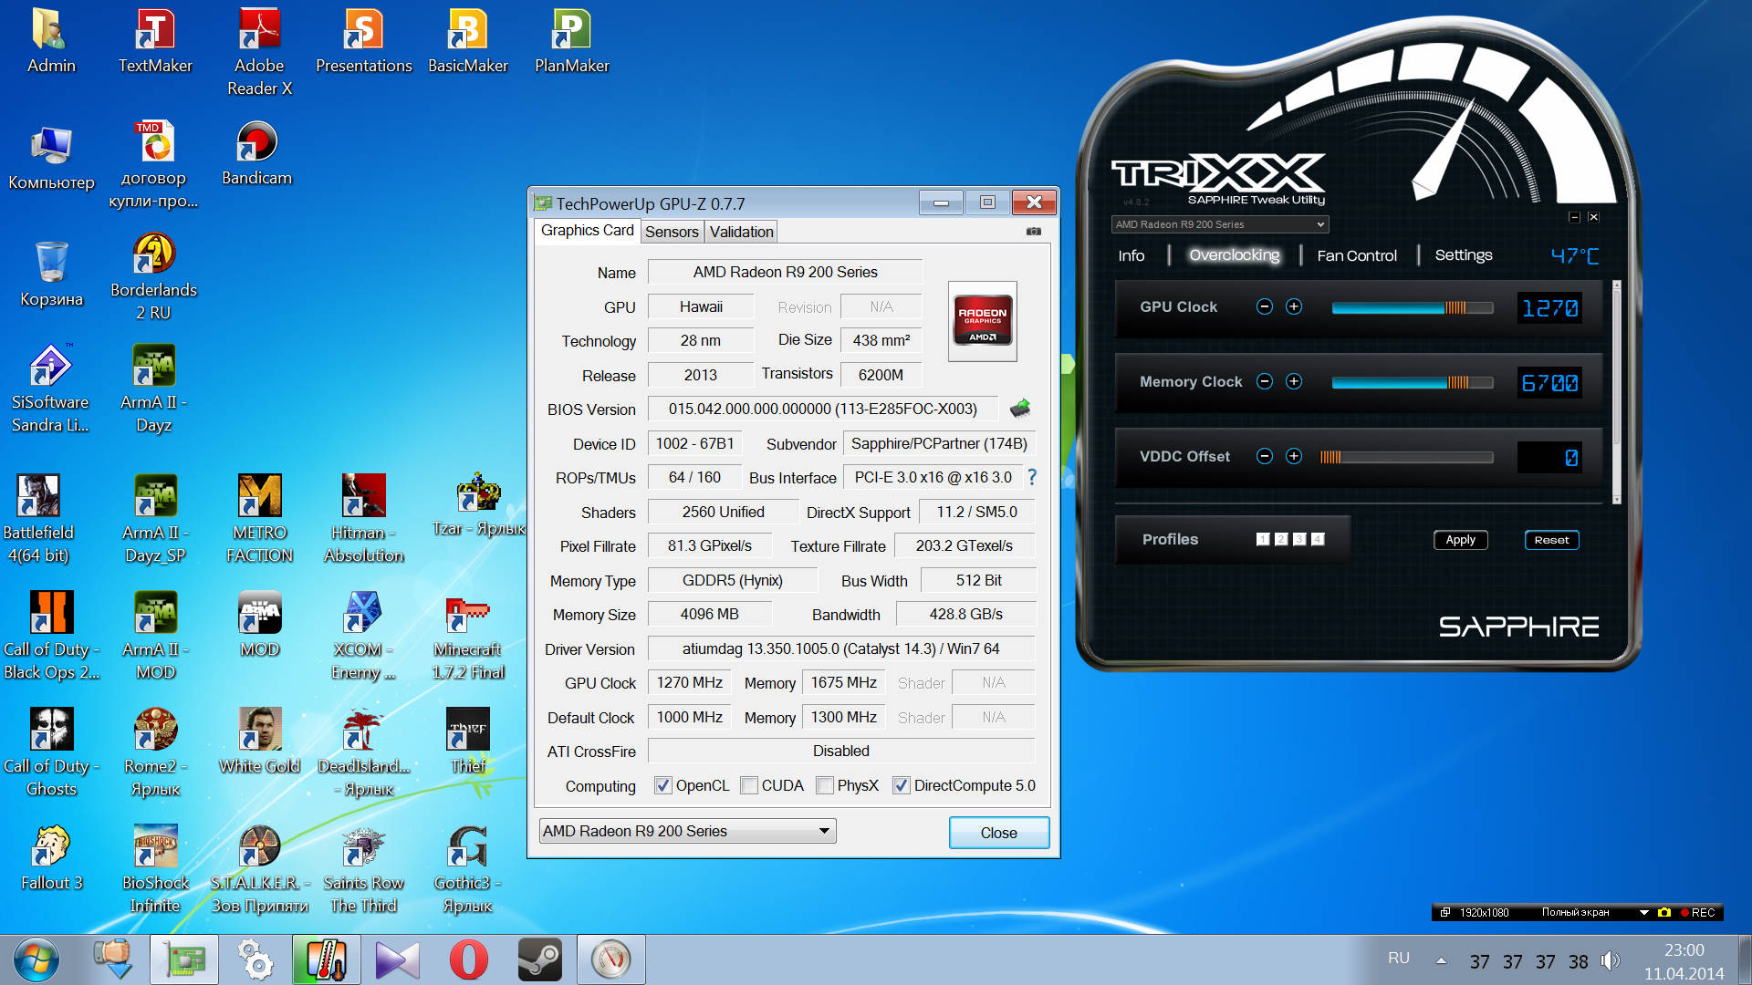
Task: Click the Close button in GPU-Z
Action: click(x=998, y=833)
